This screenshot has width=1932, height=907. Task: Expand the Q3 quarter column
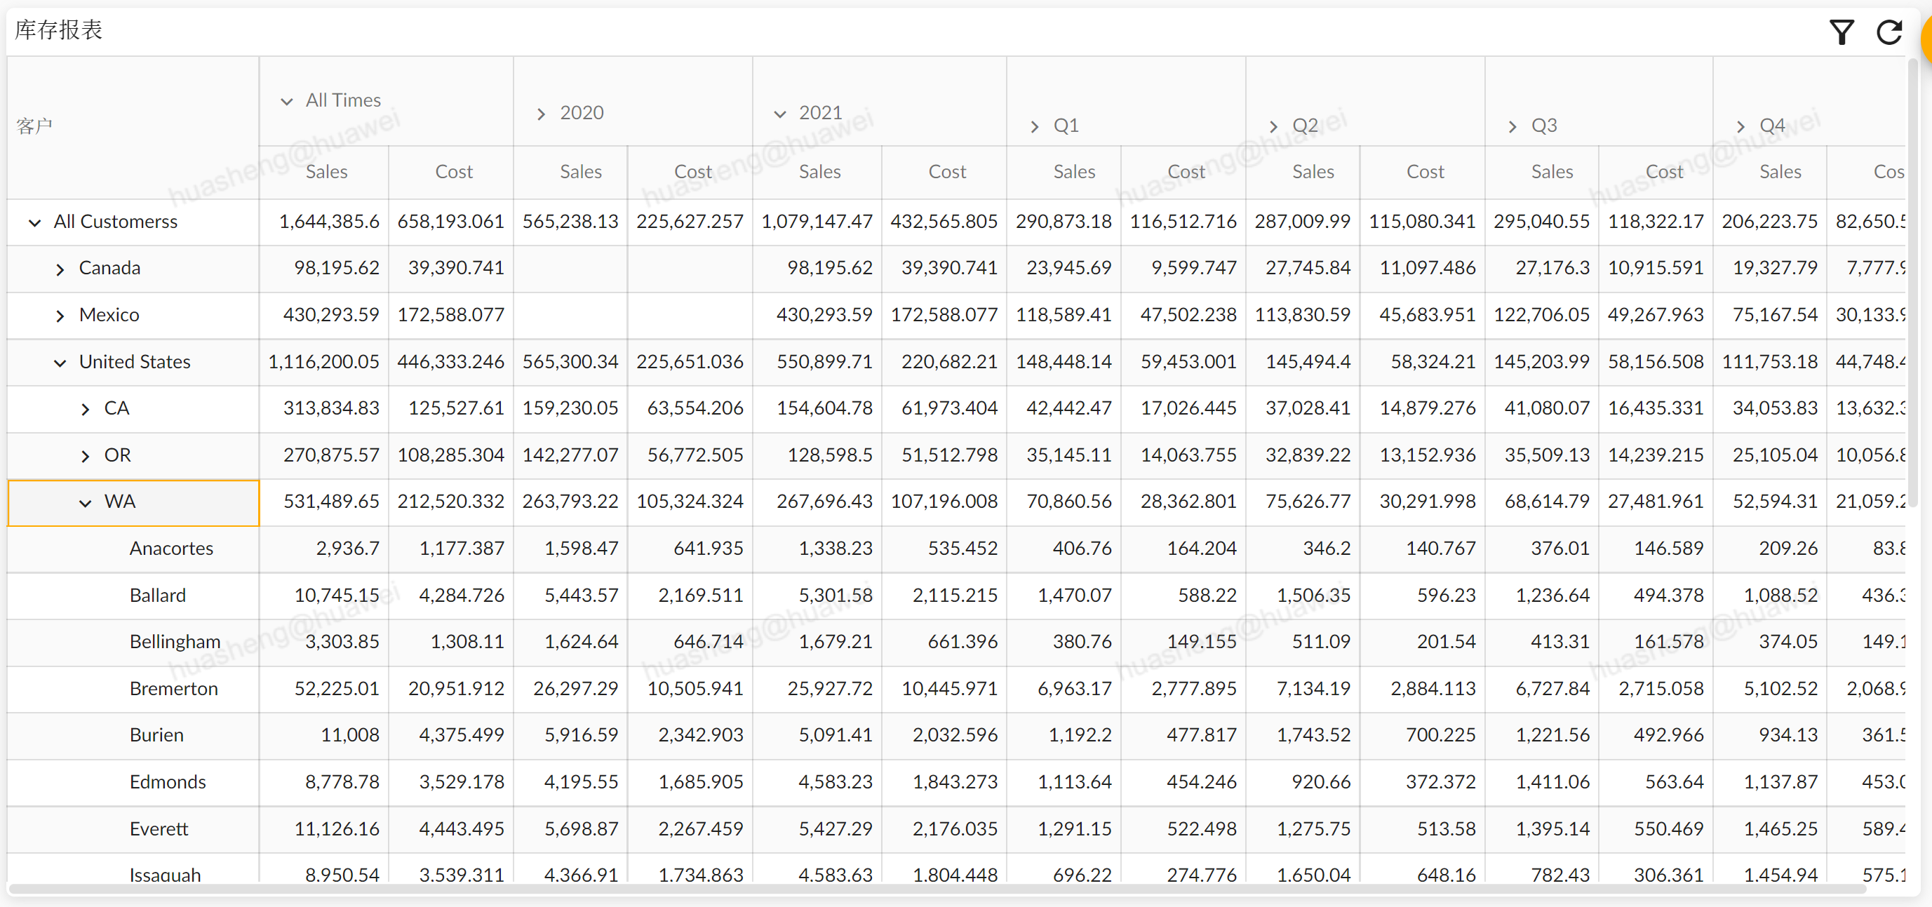tap(1512, 127)
